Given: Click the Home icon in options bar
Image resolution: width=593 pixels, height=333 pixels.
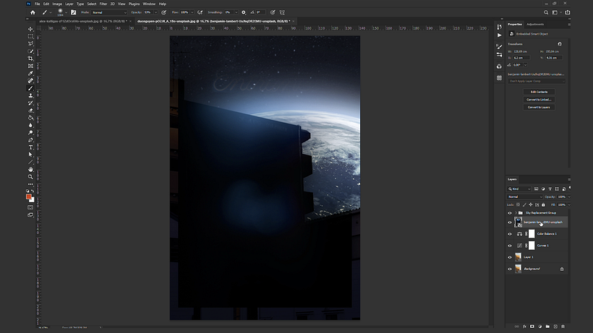Looking at the screenshot, I should (x=33, y=12).
